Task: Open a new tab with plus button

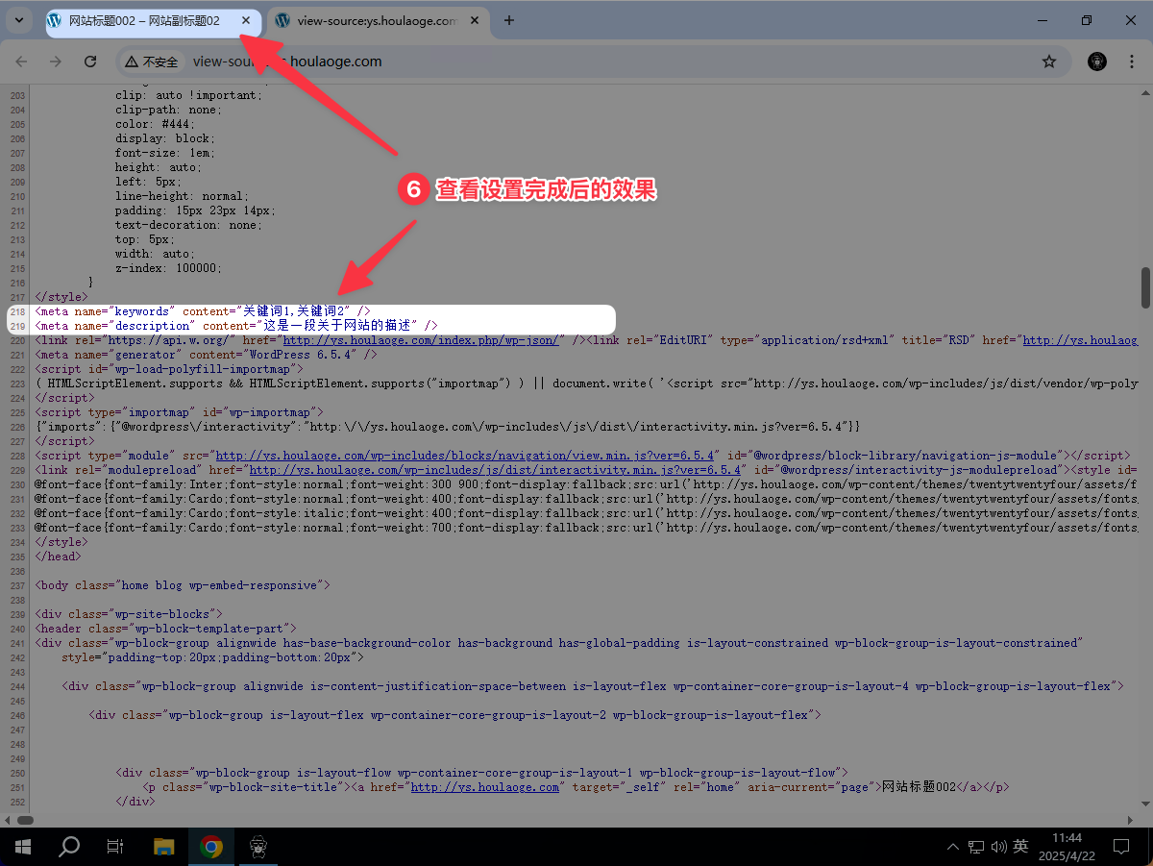Action: tap(509, 20)
